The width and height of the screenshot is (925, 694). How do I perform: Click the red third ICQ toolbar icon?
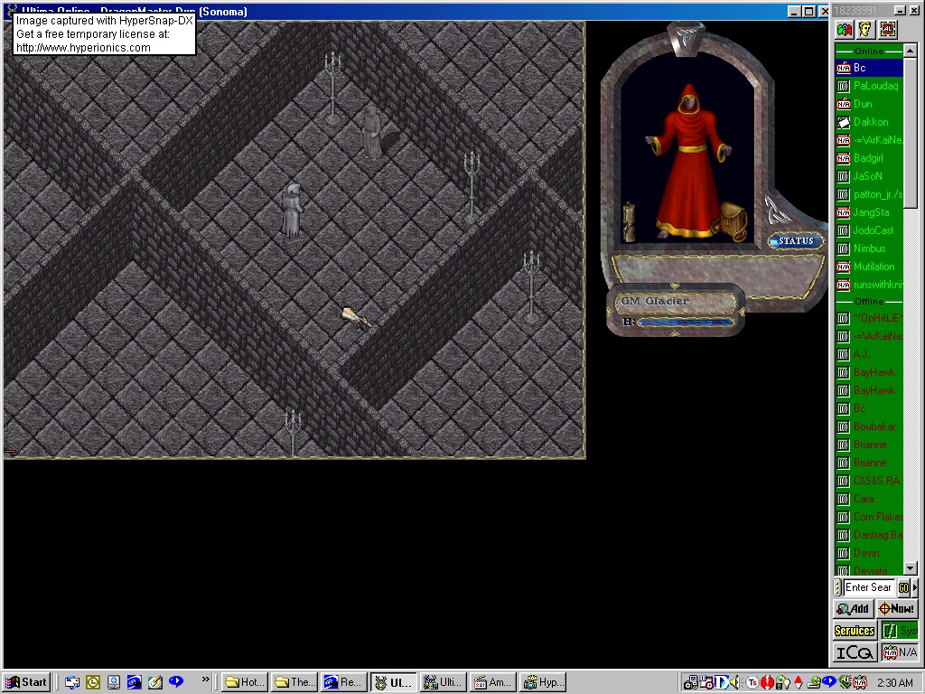pos(888,29)
